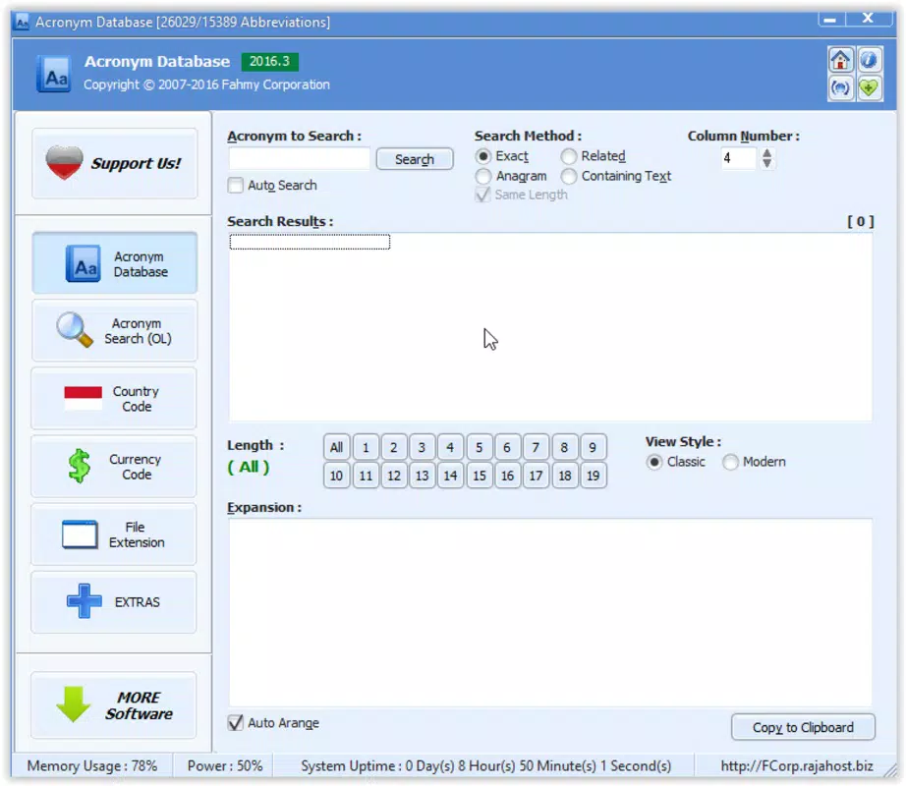Filter by length 1
Image resolution: width=906 pixels, height=786 pixels.
[366, 448]
